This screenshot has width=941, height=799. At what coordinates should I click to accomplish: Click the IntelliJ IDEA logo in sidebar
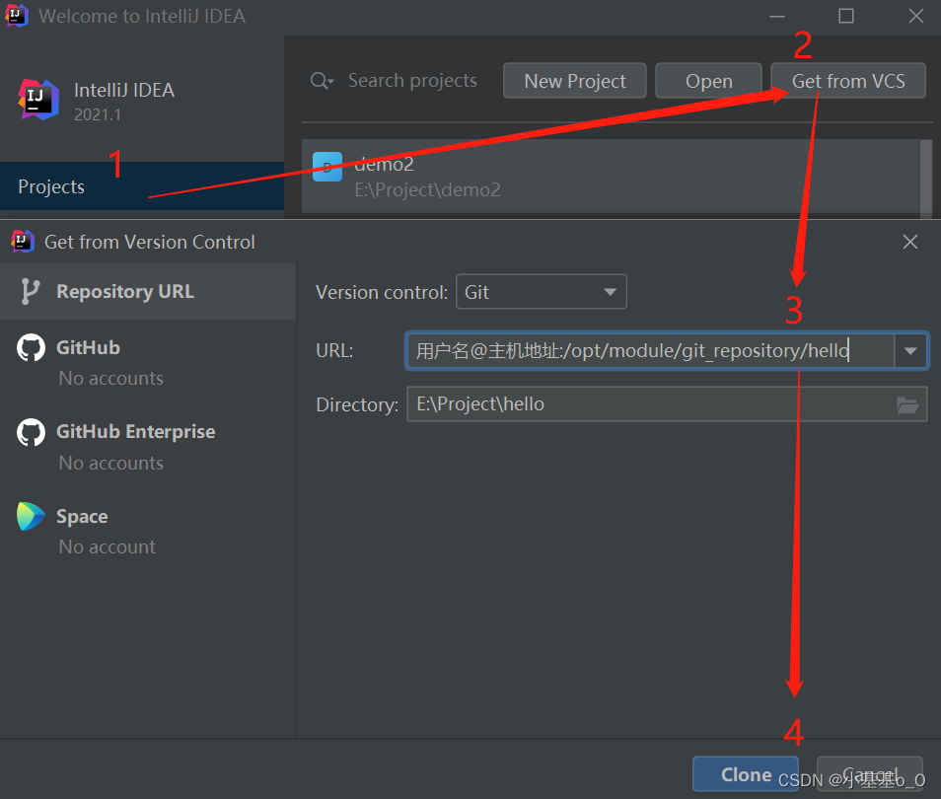(38, 100)
